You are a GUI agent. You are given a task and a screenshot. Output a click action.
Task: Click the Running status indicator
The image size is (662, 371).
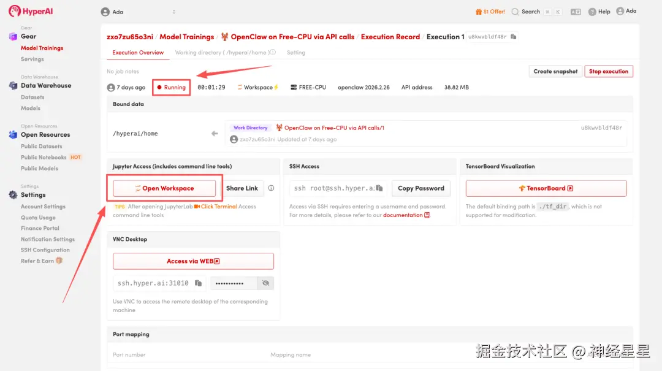tap(172, 88)
